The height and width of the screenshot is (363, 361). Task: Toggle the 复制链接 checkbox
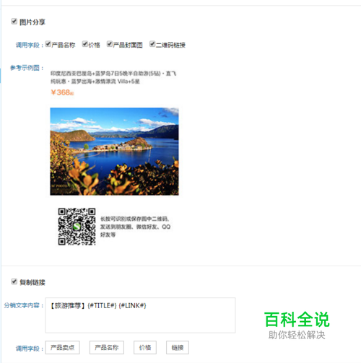[14, 281]
